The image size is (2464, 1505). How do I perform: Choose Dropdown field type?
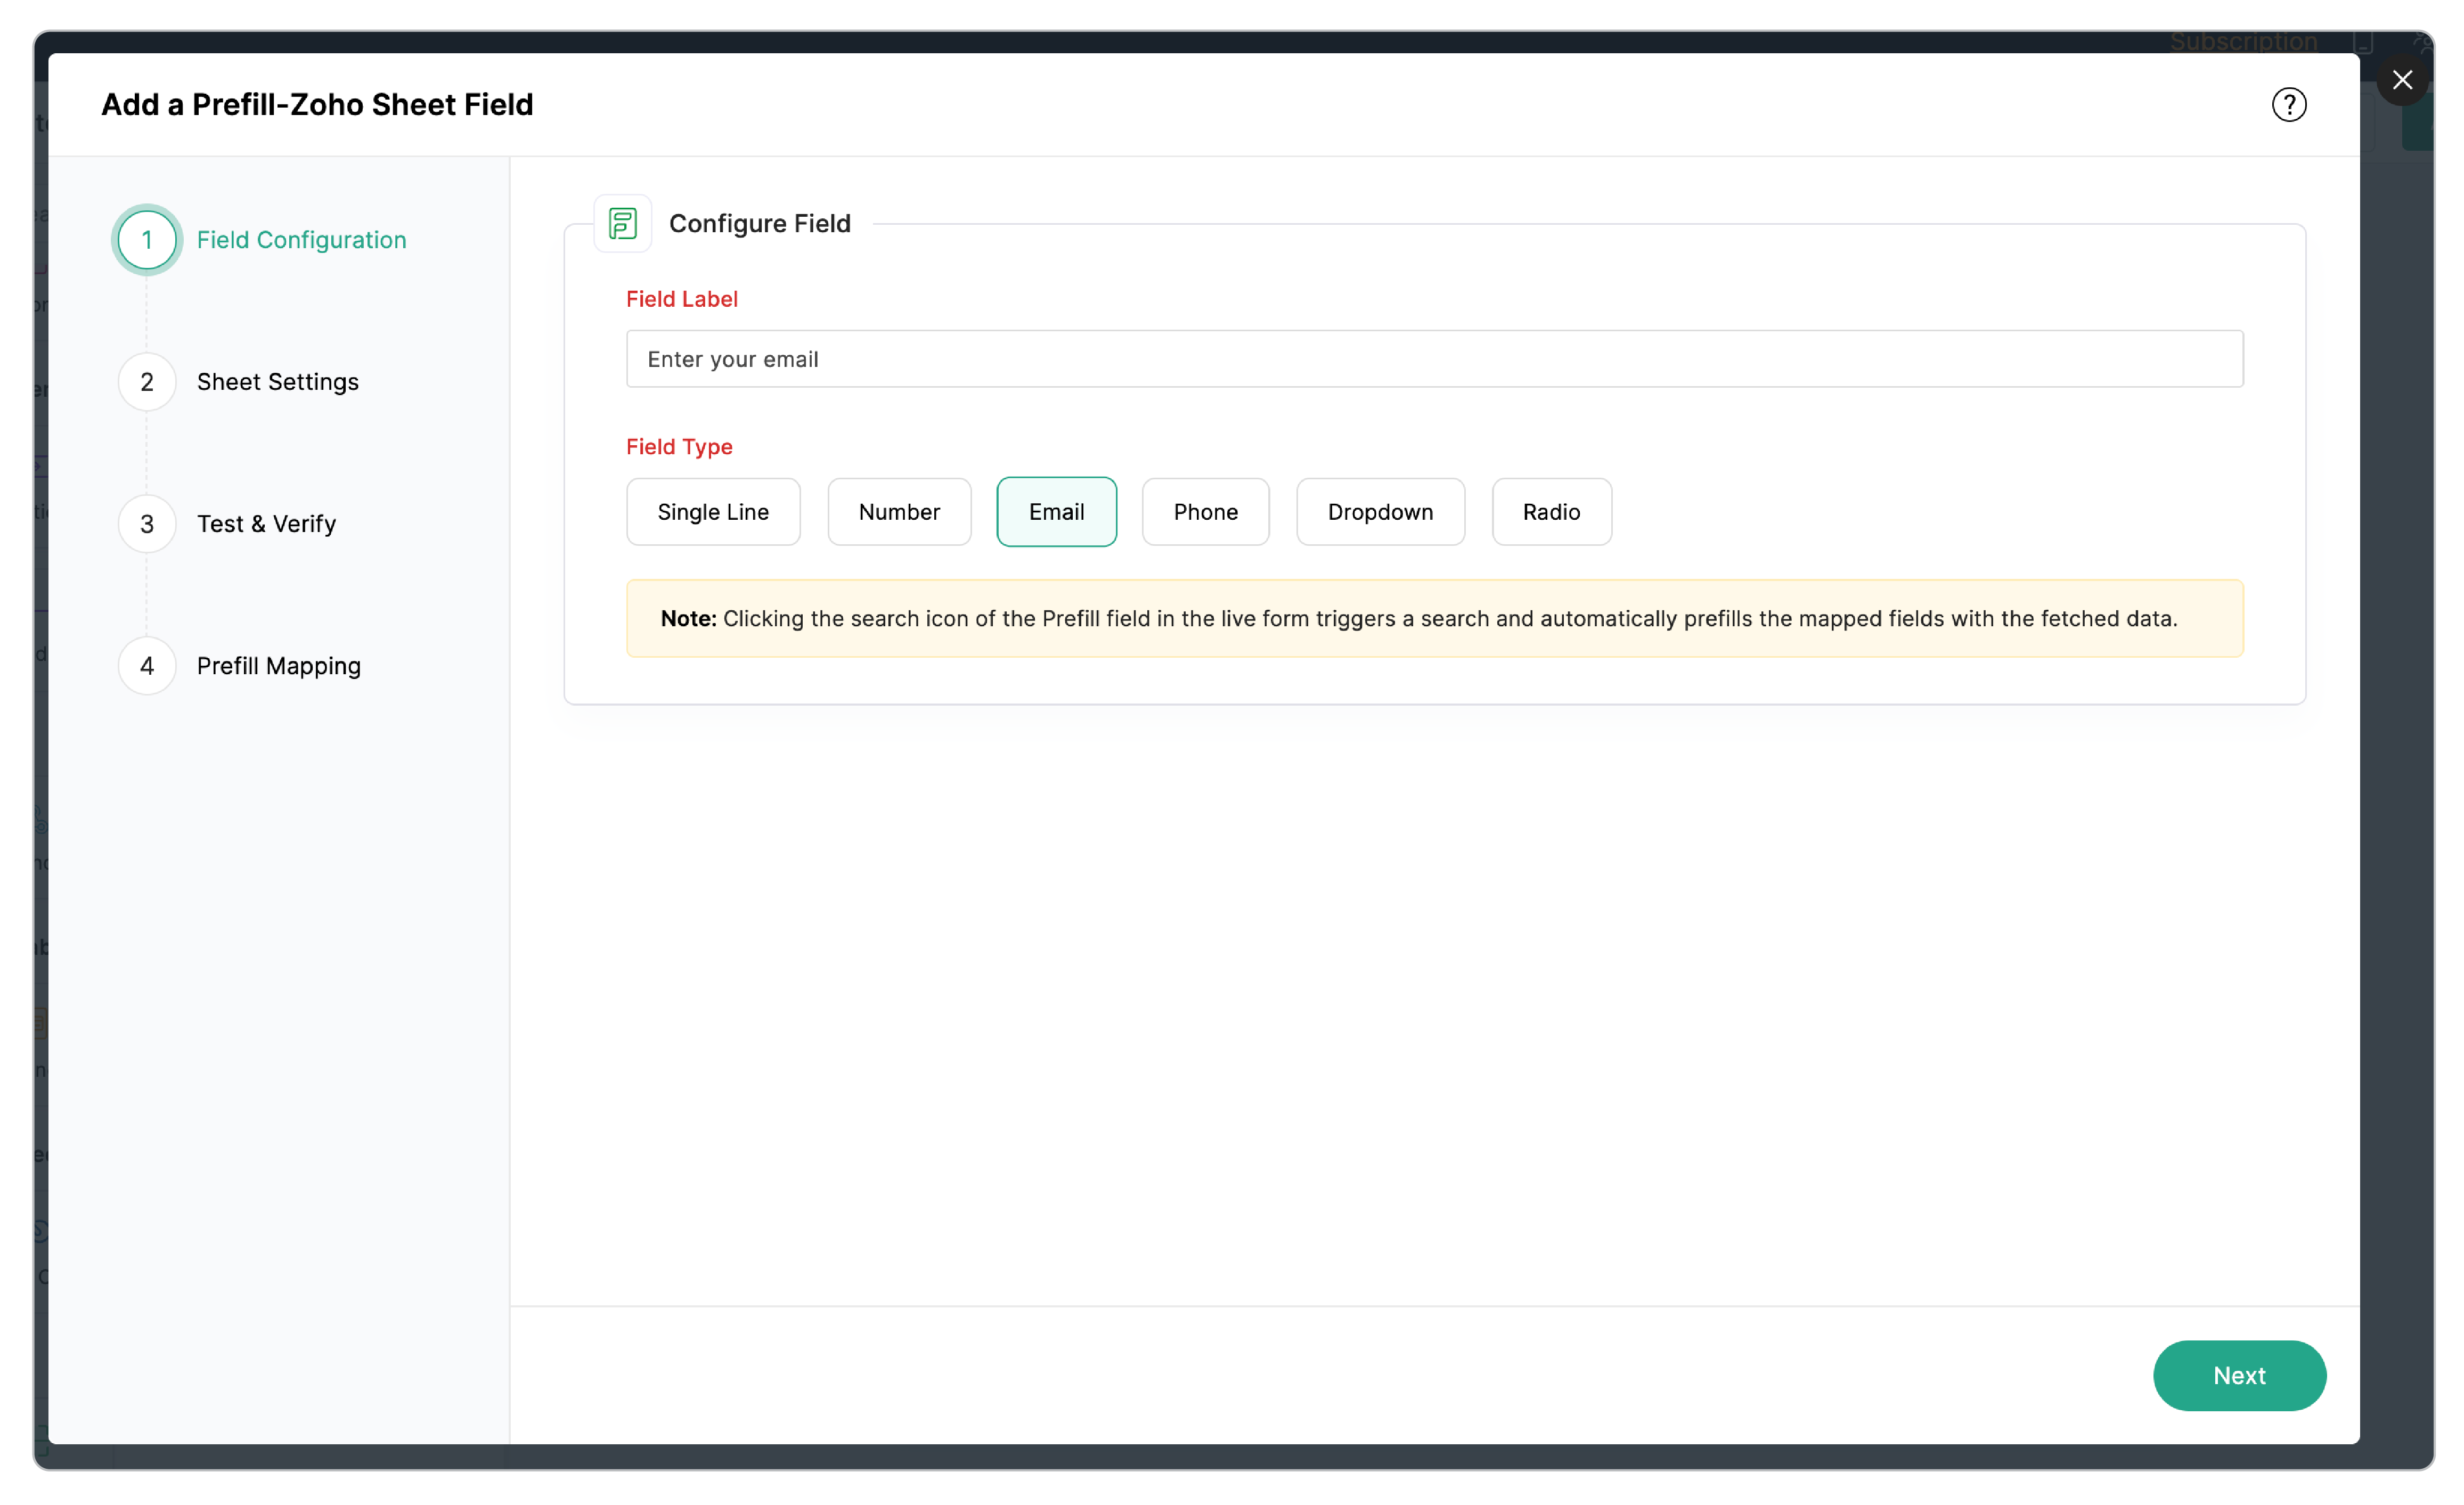[1380, 512]
